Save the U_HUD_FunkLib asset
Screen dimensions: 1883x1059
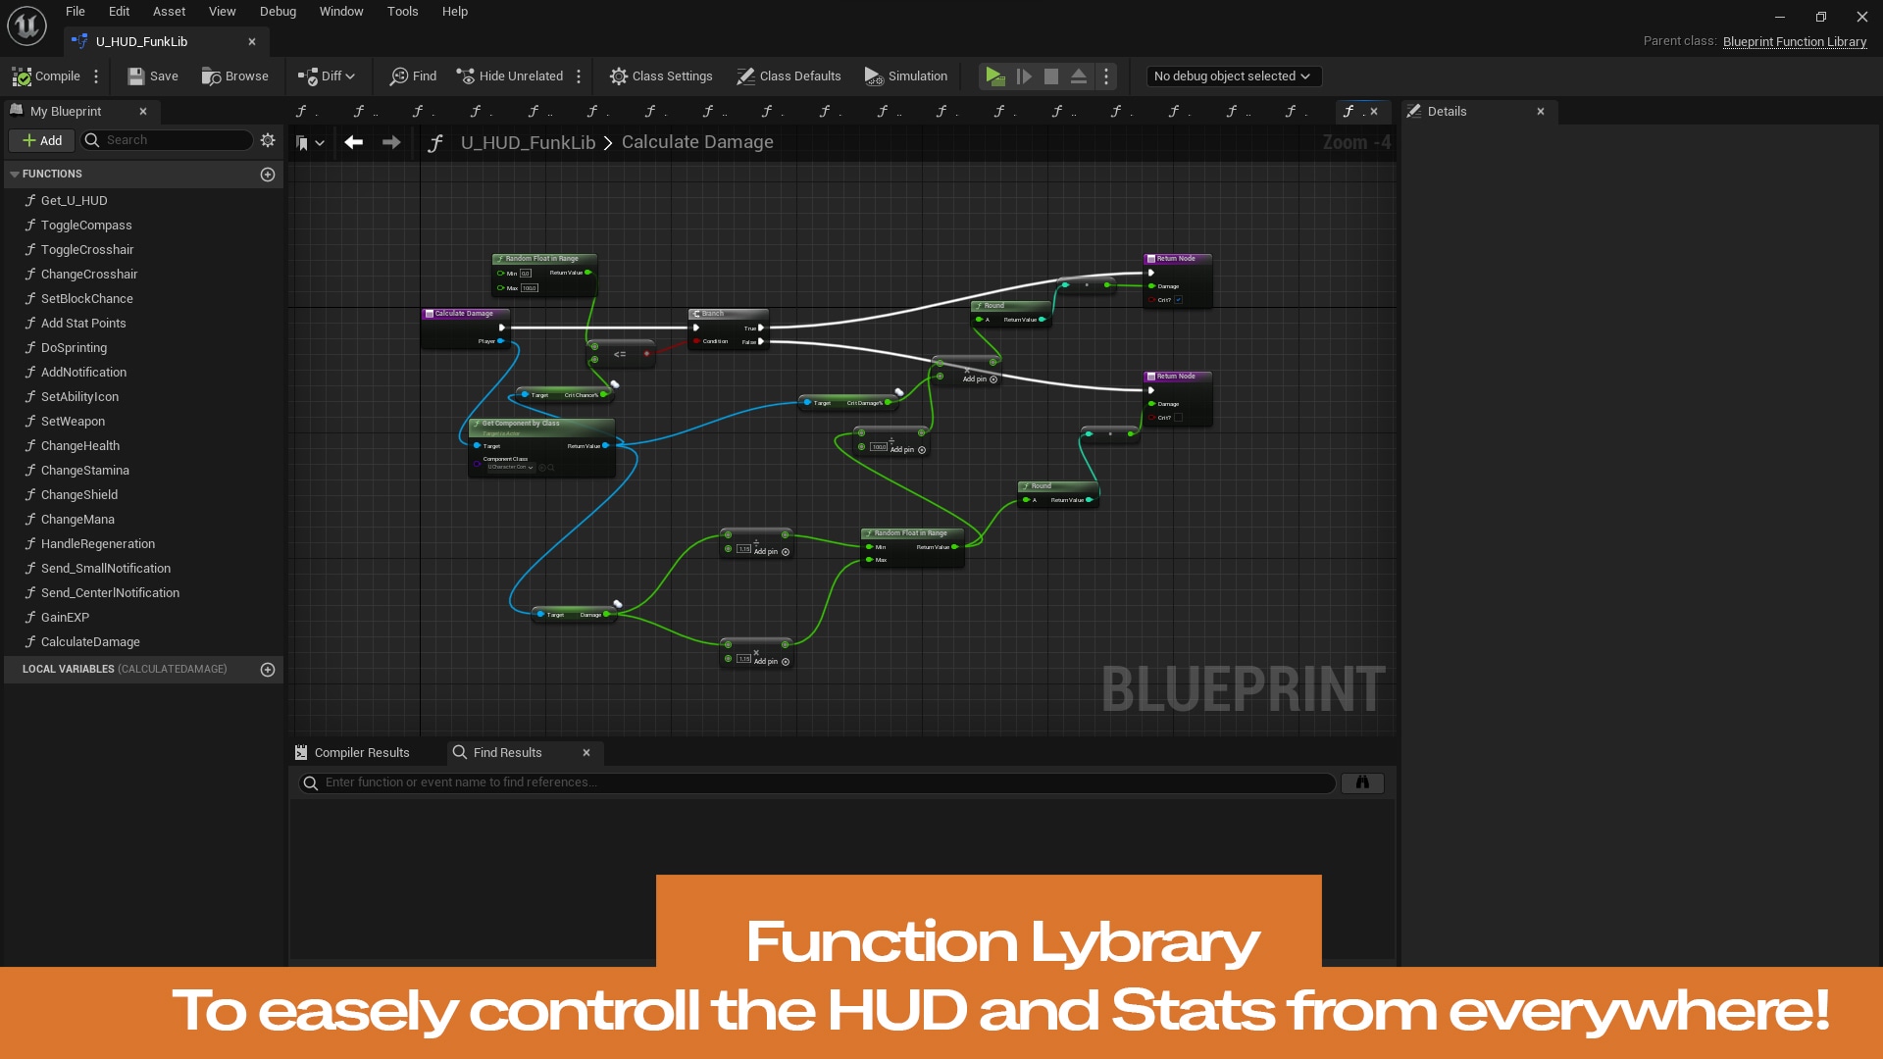pyautogui.click(x=152, y=76)
